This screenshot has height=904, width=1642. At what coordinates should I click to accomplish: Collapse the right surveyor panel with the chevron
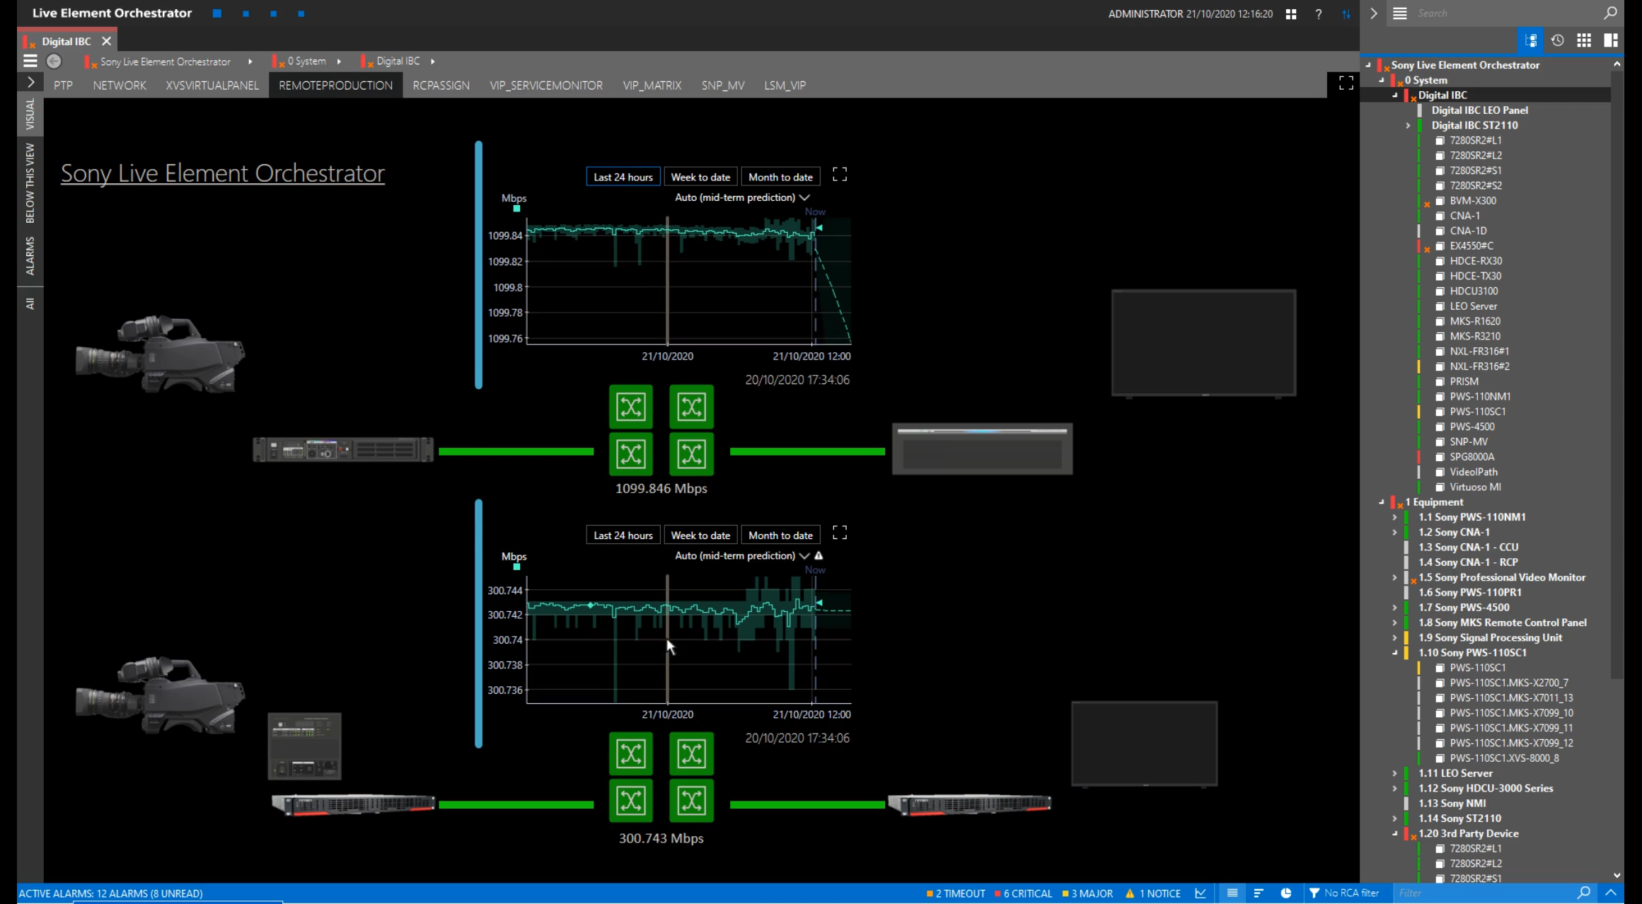tap(1373, 13)
